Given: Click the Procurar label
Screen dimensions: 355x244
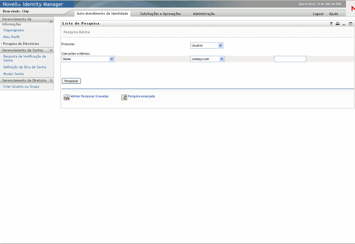Looking at the screenshot, I should click(68, 44).
